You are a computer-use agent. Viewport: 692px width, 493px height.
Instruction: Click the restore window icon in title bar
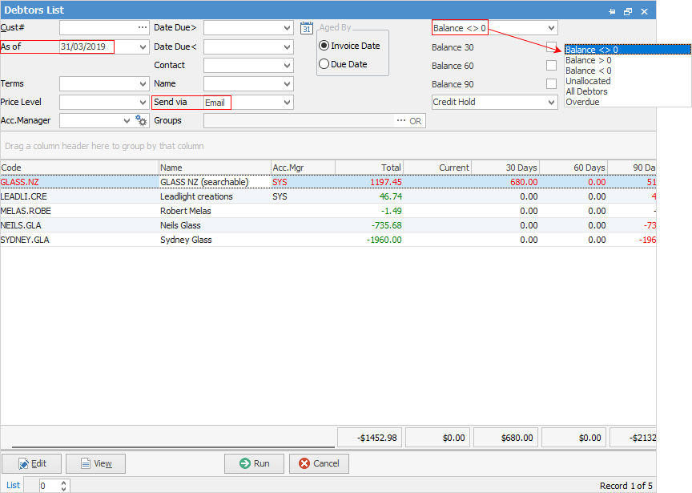[628, 10]
